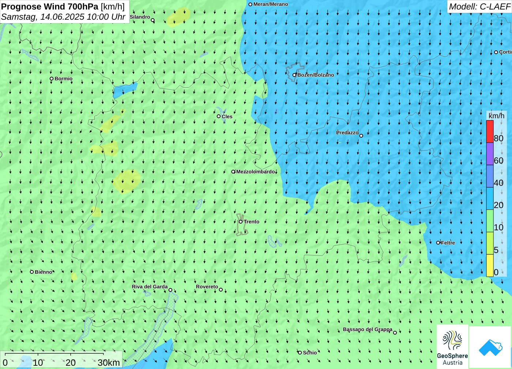Select the Trento city marker
512x369 pixels.
(241, 222)
